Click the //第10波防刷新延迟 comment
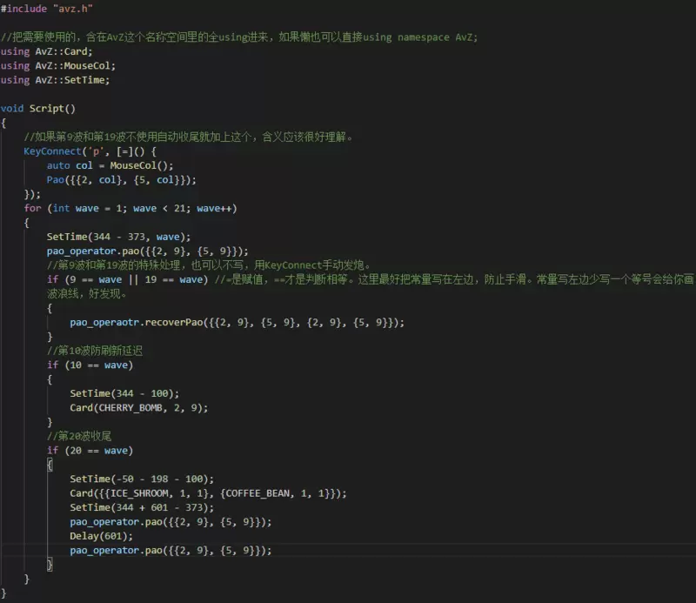 (x=95, y=351)
